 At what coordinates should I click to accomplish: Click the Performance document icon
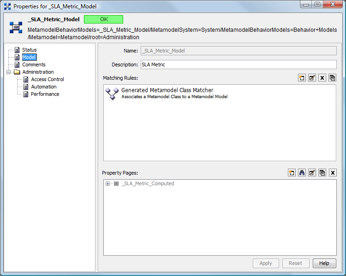pyautogui.click(x=26, y=94)
